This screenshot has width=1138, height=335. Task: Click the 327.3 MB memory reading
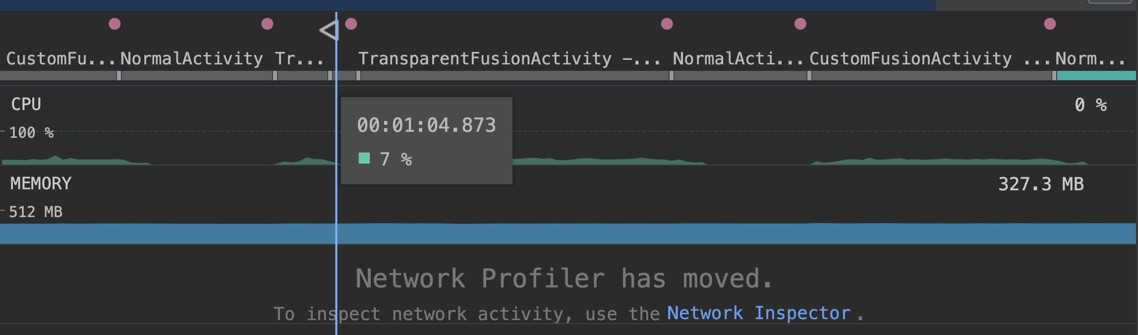pyautogui.click(x=1041, y=184)
